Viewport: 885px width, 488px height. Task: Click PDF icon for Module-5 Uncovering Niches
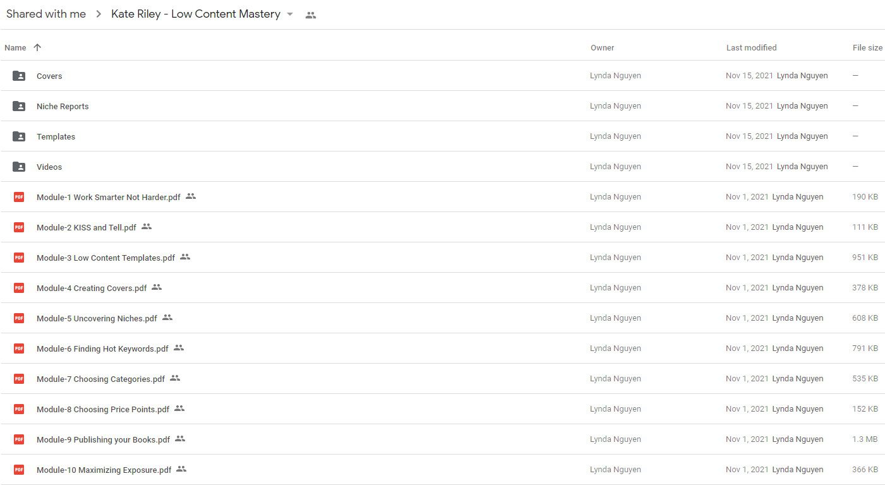click(19, 318)
